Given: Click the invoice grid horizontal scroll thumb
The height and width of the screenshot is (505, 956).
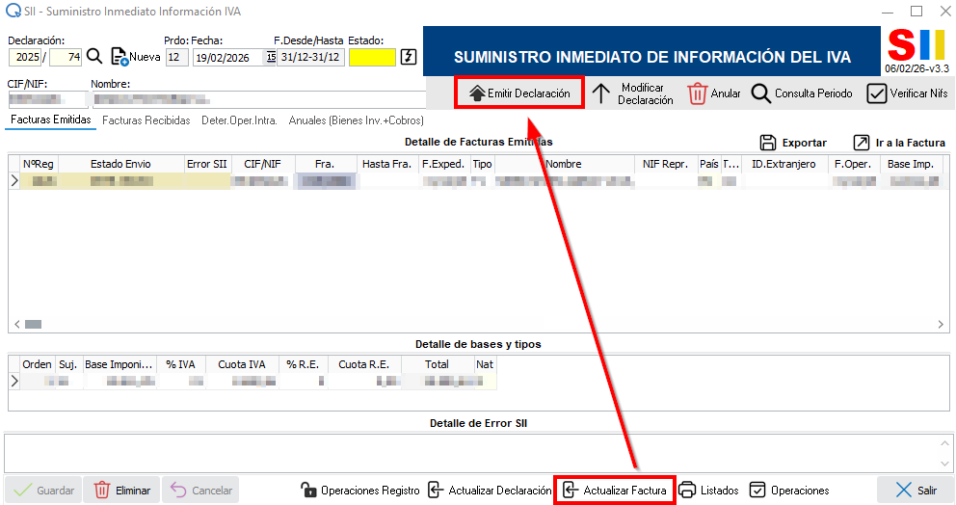Looking at the screenshot, I should [x=33, y=325].
